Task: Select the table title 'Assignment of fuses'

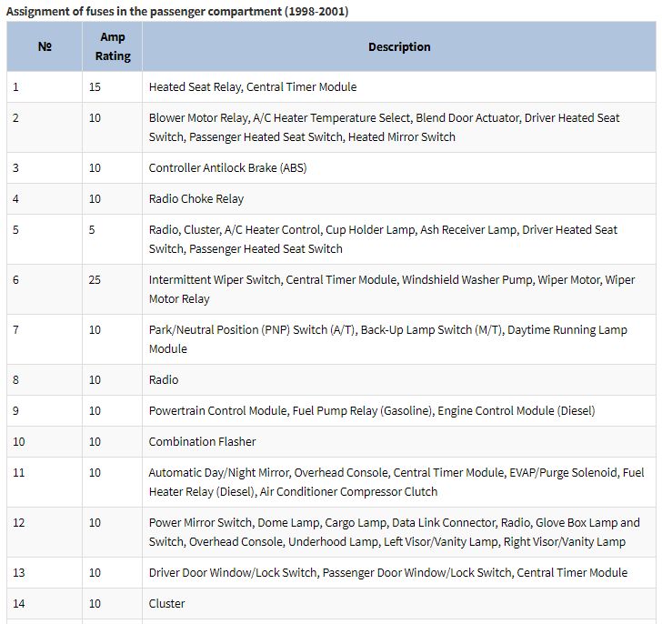Action: (177, 12)
